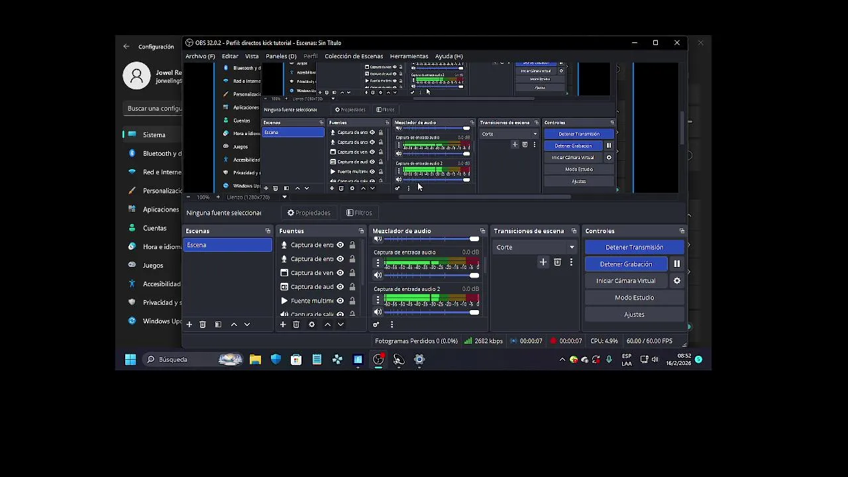Image resolution: width=848 pixels, height=477 pixels.
Task: Float the Controles dock panel icon
Action: pos(682,231)
